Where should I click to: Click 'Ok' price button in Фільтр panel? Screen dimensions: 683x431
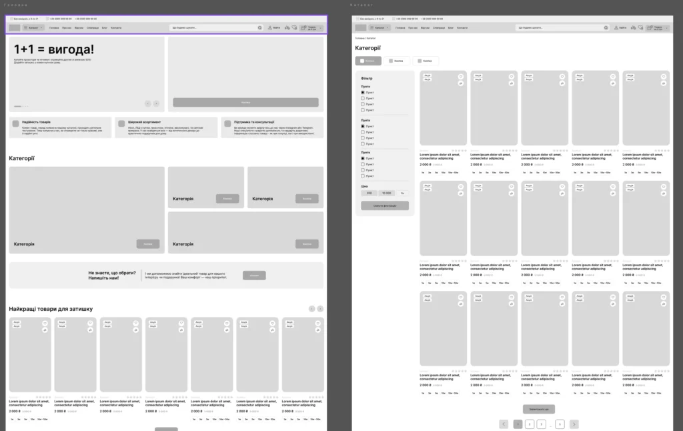pos(402,193)
